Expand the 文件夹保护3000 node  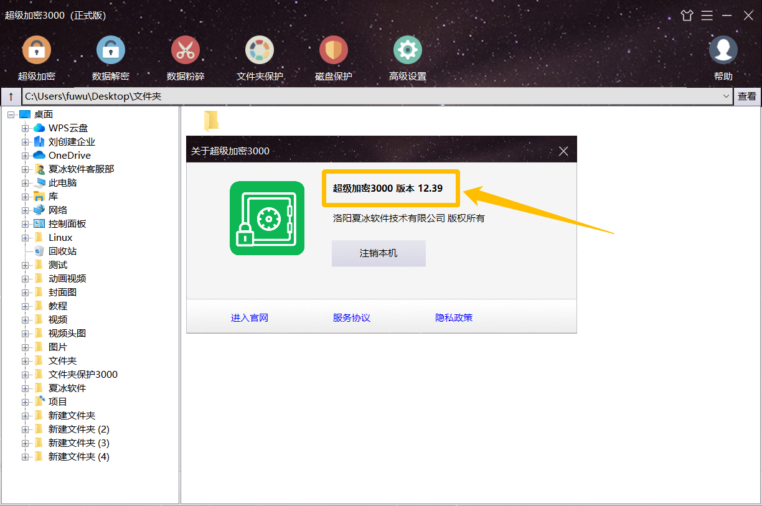click(26, 375)
